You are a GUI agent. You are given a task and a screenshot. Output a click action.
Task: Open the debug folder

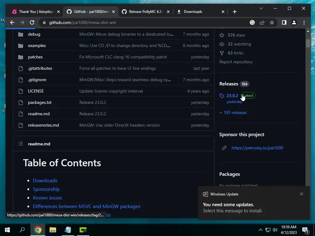point(34,34)
